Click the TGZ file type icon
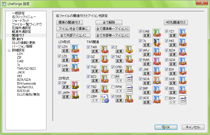 pyautogui.click(x=105, y=69)
